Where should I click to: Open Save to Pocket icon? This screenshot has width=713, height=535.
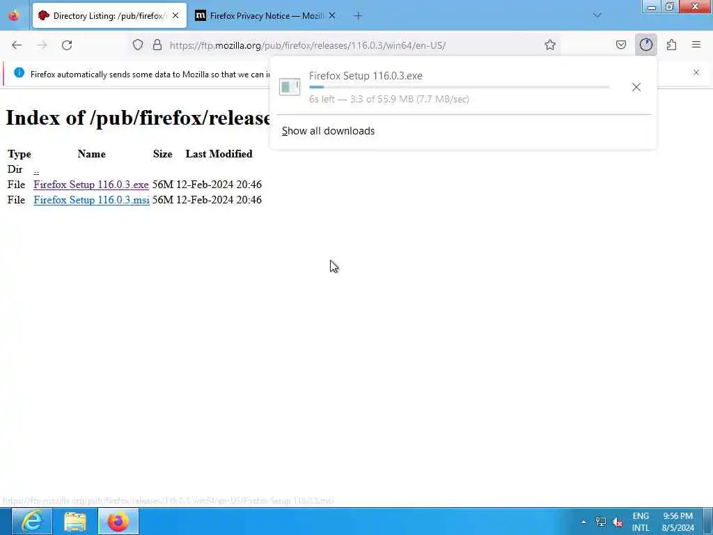pyautogui.click(x=621, y=45)
